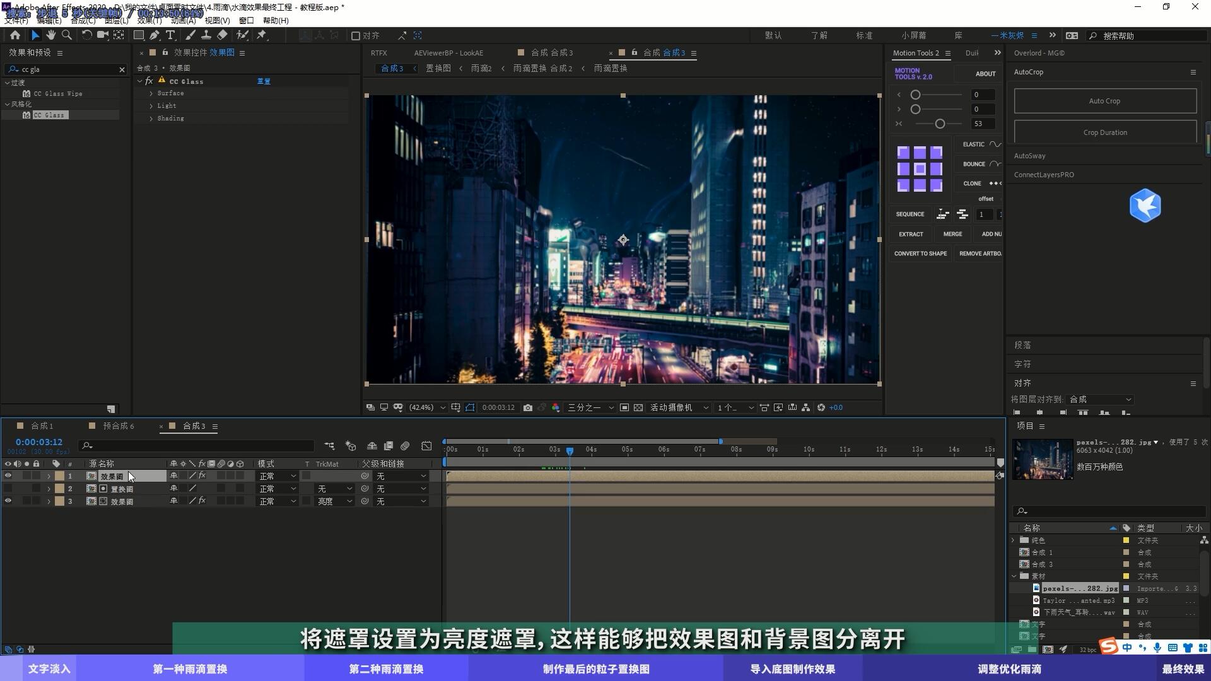Image resolution: width=1211 pixels, height=681 pixels.
Task: Toggle the shy switch for layer 2
Action: point(173,489)
